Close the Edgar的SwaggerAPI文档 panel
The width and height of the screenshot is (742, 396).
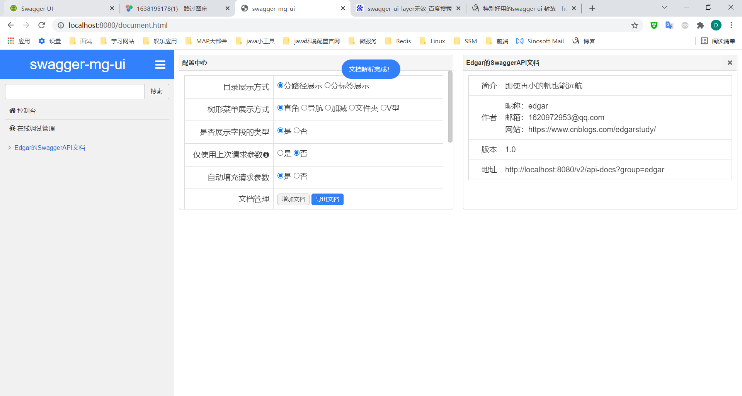coord(730,63)
